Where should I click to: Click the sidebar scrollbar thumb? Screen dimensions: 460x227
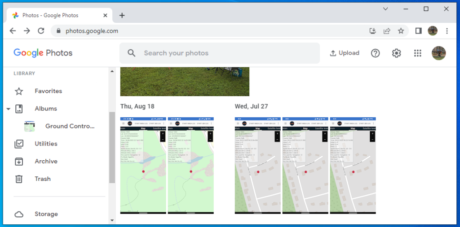[112, 147]
